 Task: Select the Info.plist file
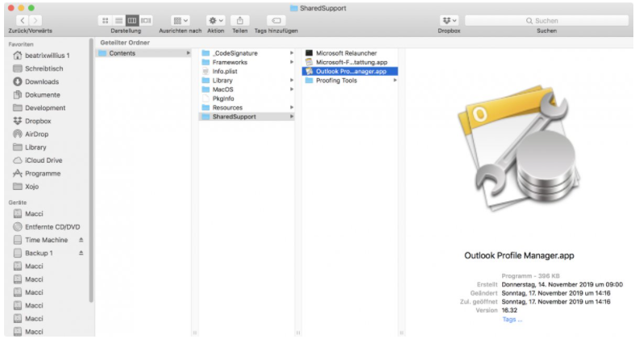[224, 71]
